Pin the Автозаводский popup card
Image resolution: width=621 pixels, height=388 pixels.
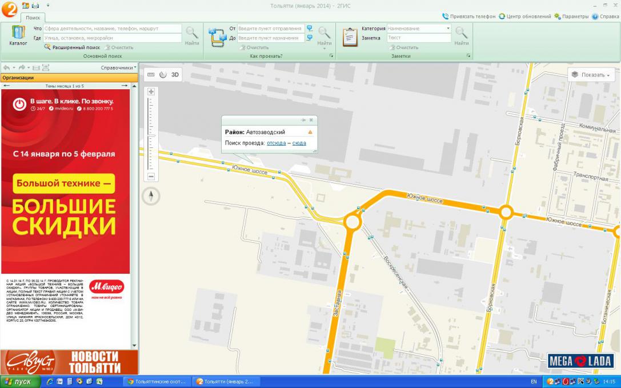[x=304, y=120]
